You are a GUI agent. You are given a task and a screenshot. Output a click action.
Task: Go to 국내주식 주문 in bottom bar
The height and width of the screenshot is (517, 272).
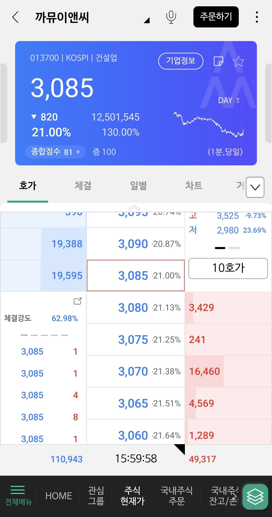[176, 496]
